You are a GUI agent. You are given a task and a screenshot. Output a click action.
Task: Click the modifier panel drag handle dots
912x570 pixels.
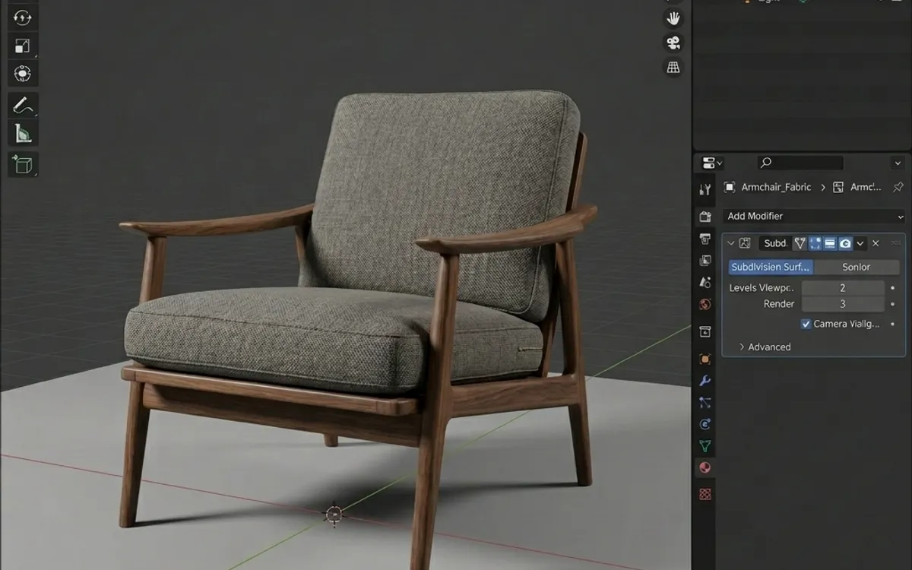click(895, 243)
